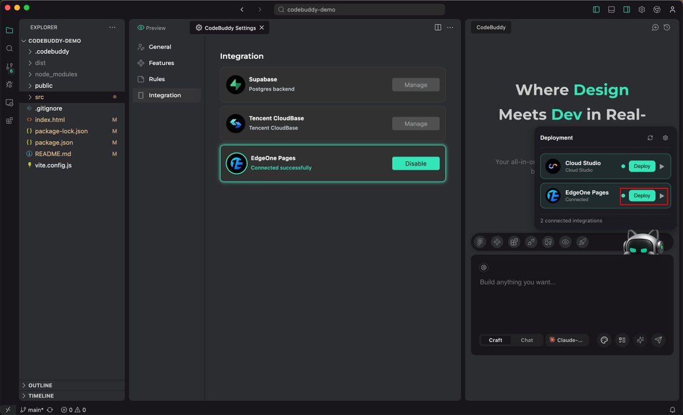
Task: Open the title bar settings gear
Action: pos(641,9)
